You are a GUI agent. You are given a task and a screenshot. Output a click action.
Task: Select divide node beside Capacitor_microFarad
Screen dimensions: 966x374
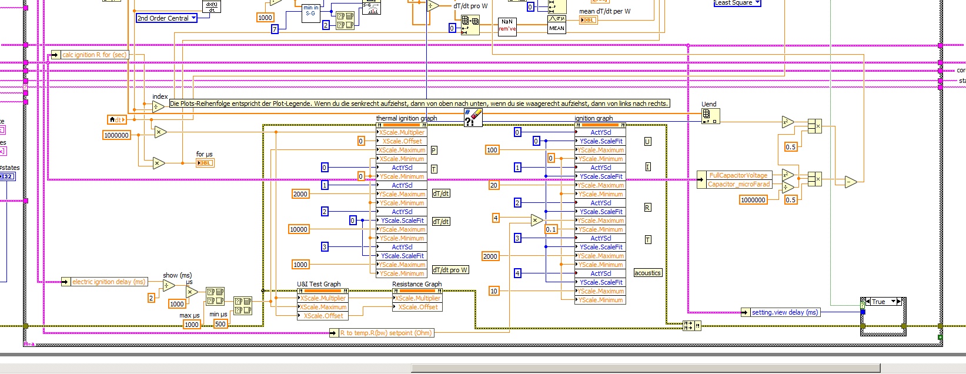(x=788, y=187)
